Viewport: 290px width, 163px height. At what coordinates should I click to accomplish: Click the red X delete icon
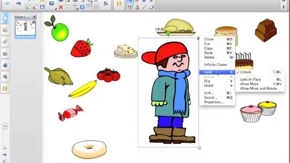pyautogui.click(x=61, y=7)
